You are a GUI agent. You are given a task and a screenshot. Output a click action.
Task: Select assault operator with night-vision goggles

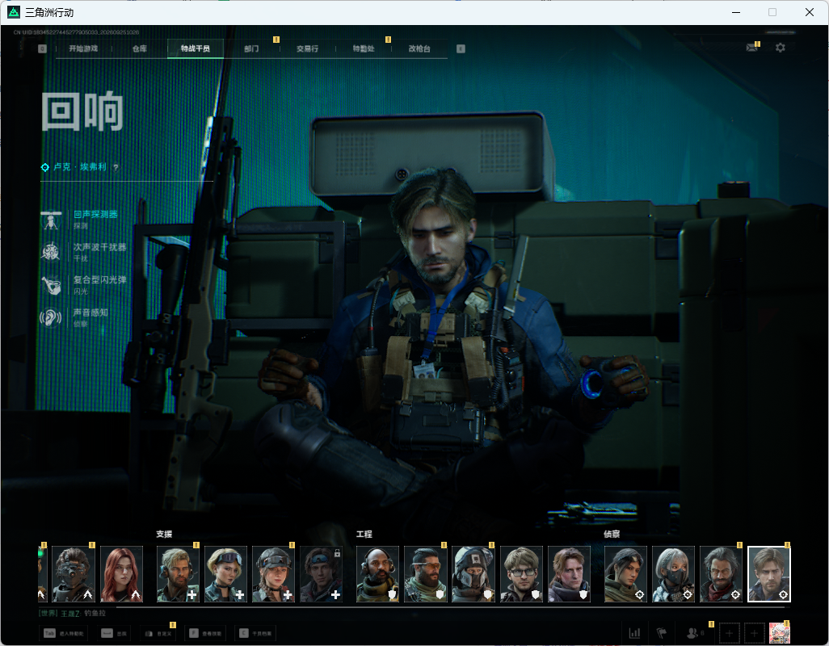[x=74, y=574]
